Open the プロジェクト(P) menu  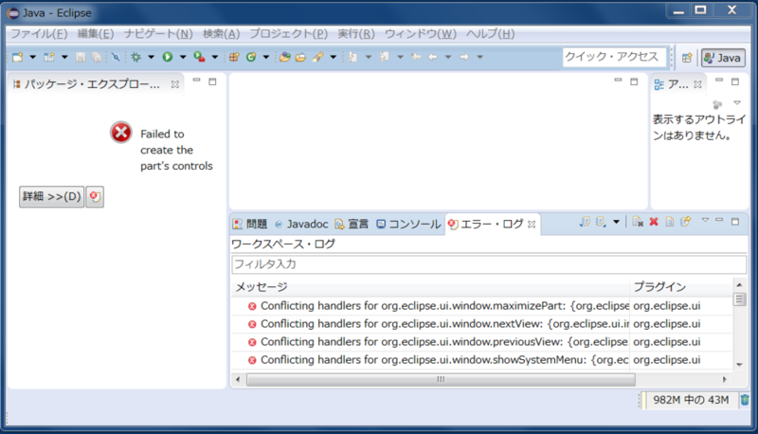[288, 34]
